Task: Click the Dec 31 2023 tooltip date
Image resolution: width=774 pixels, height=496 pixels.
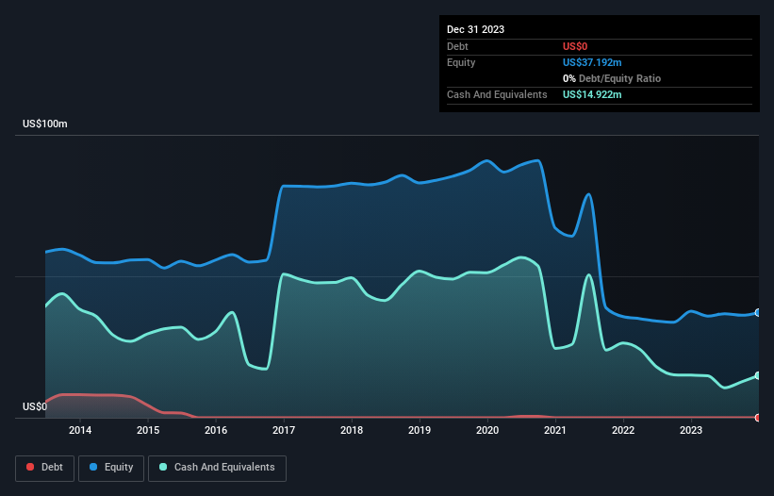Action: (475, 29)
